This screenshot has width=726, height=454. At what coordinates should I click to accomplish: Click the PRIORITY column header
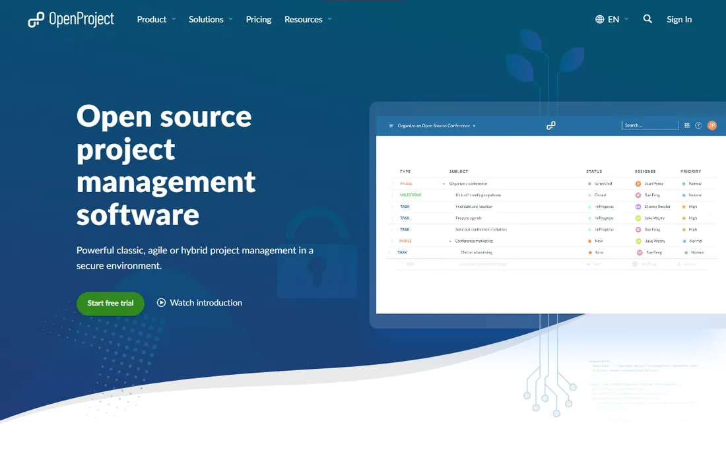(x=691, y=171)
